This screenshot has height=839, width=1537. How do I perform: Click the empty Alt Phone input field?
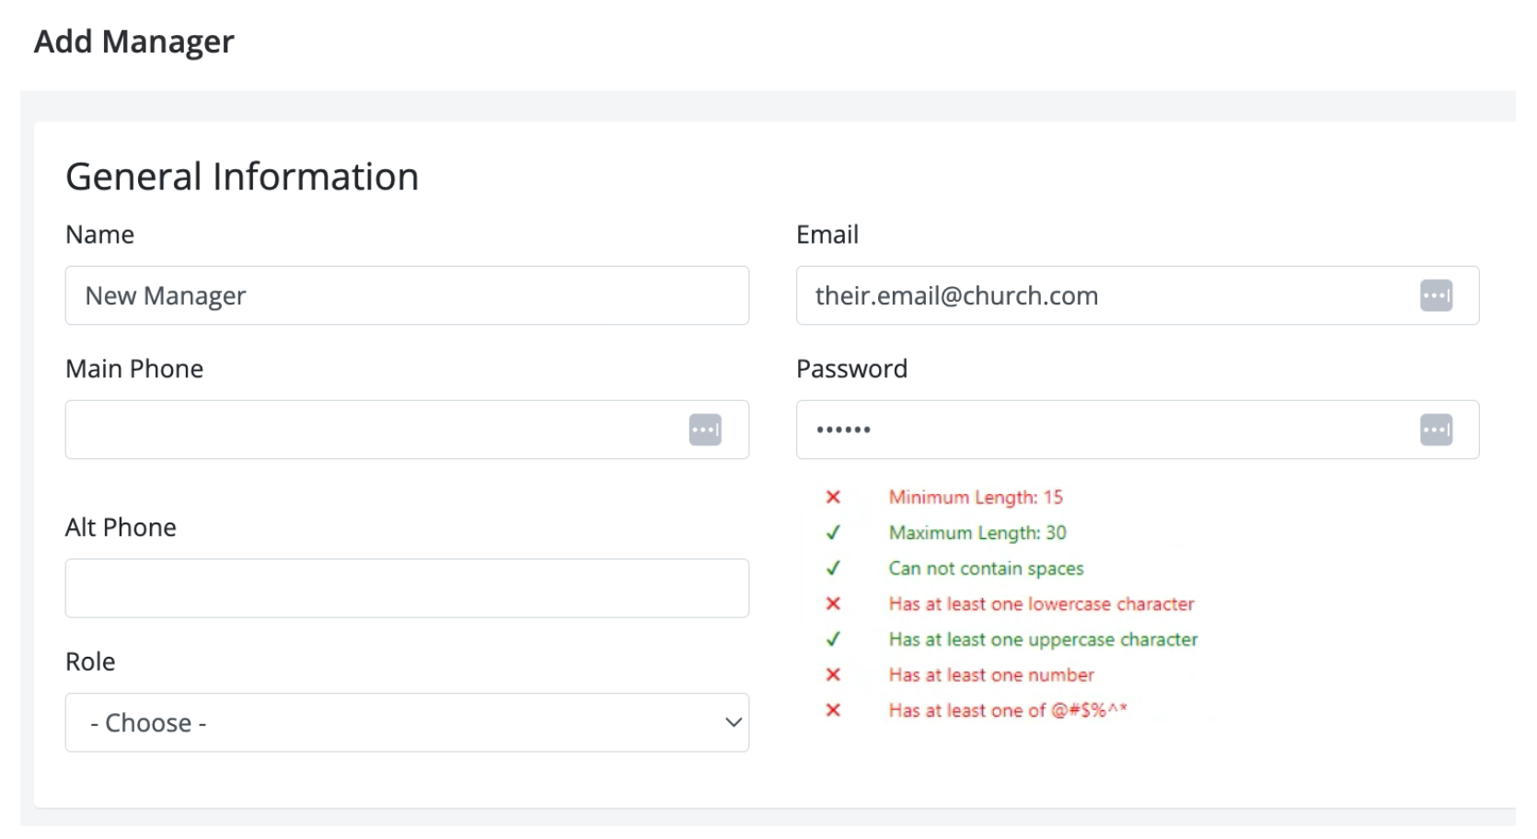pyautogui.click(x=407, y=588)
